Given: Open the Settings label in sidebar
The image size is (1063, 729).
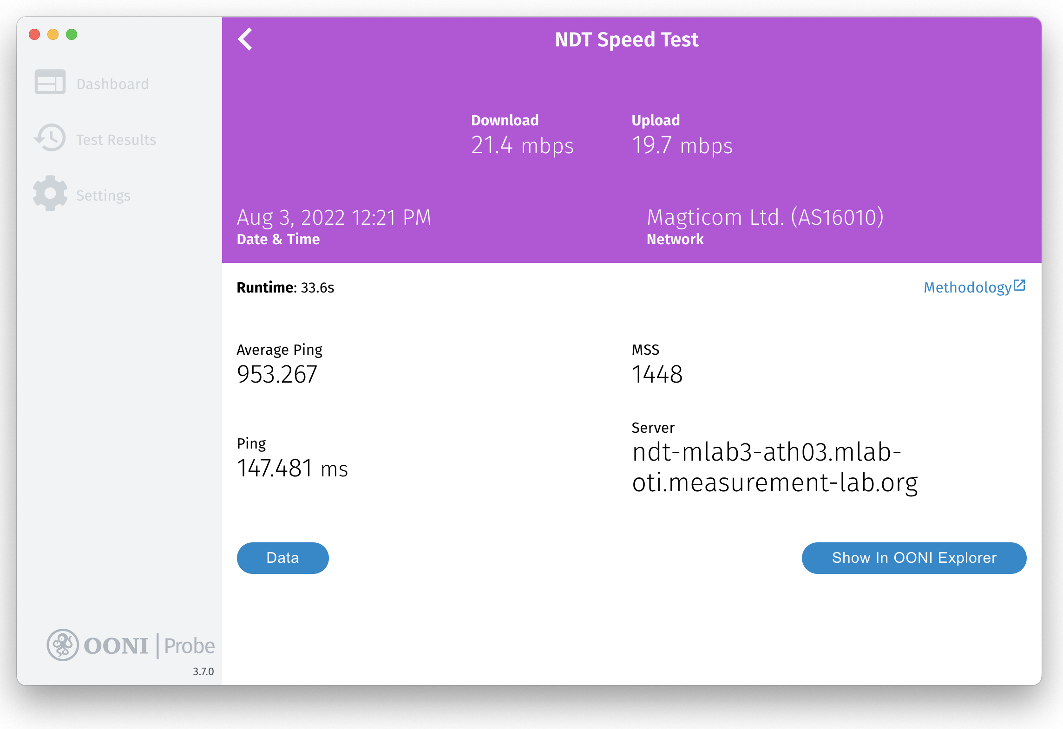Looking at the screenshot, I should click(x=103, y=195).
